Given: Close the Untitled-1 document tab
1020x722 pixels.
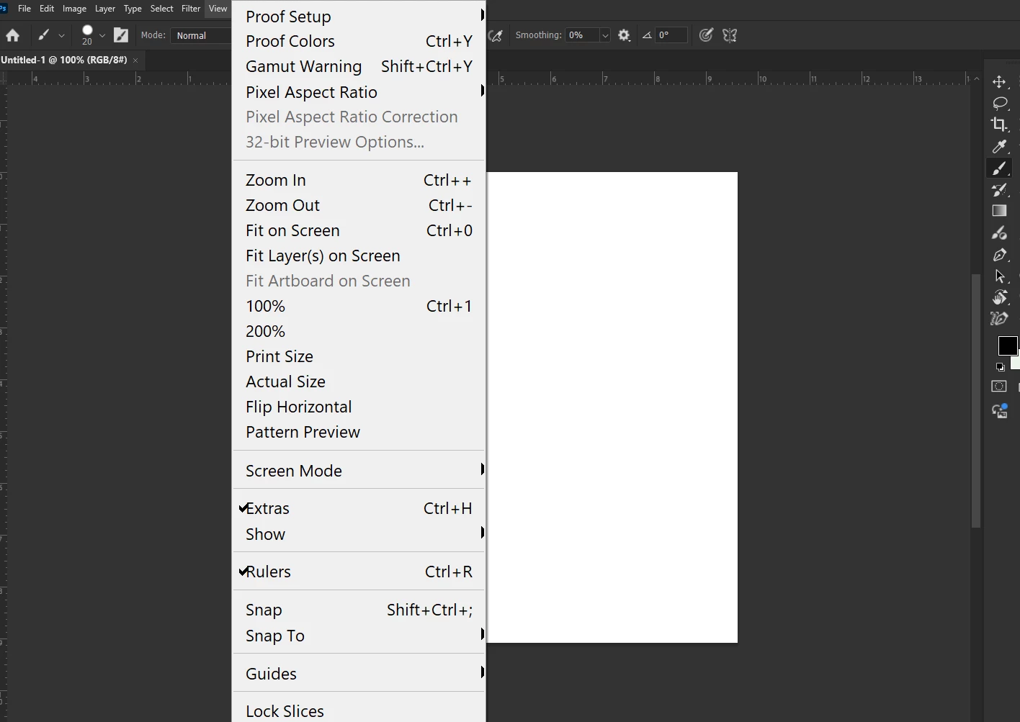Looking at the screenshot, I should coord(135,60).
